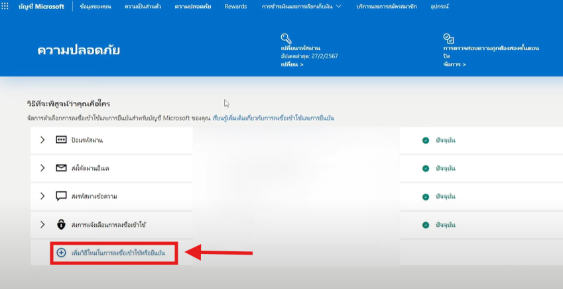The image size is (563, 289).
Task: Click the envelope icon for ส่งโค้ดผ่านอีเมล
Action: [61, 168]
